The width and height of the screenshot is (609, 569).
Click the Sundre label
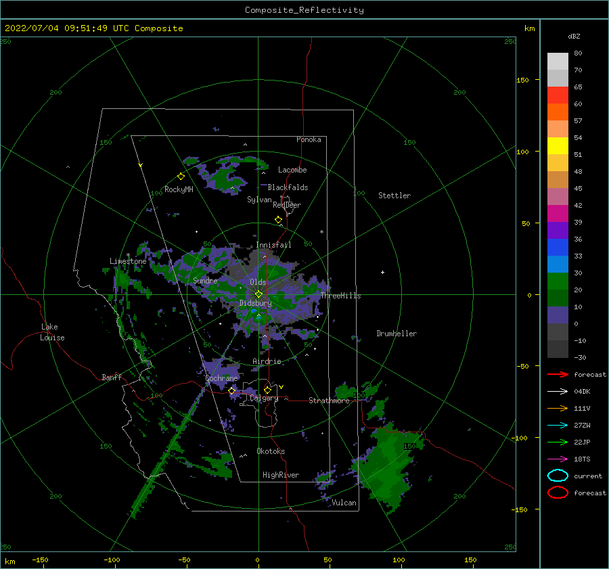[x=205, y=280]
